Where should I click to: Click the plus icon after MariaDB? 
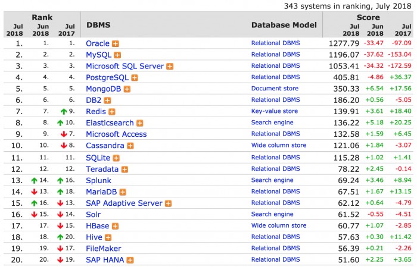coord(123,192)
